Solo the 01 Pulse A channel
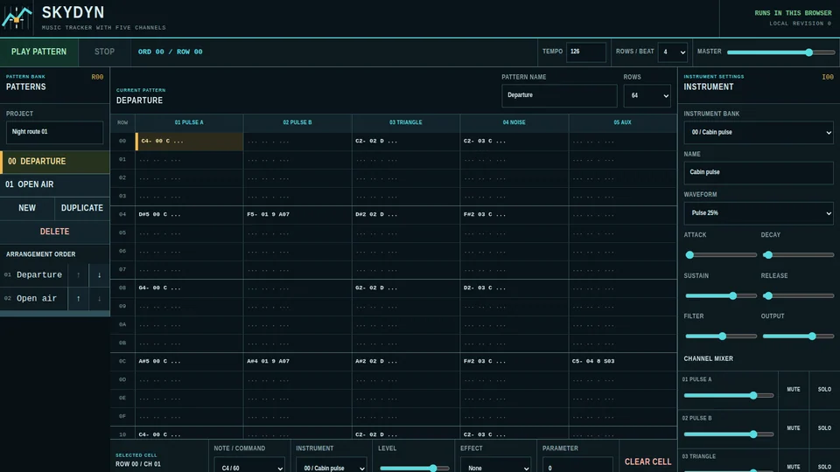Screen dimensions: 840x472 pos(824,390)
